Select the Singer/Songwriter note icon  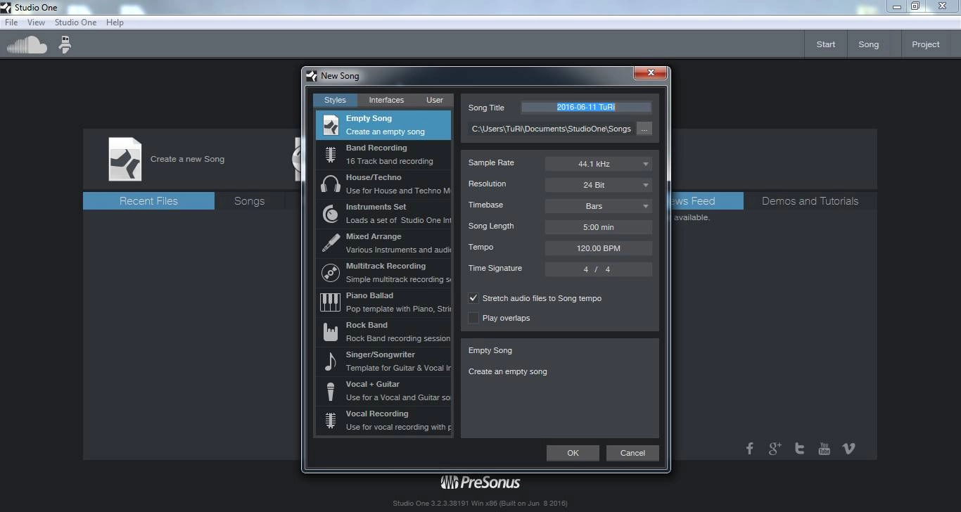click(331, 361)
